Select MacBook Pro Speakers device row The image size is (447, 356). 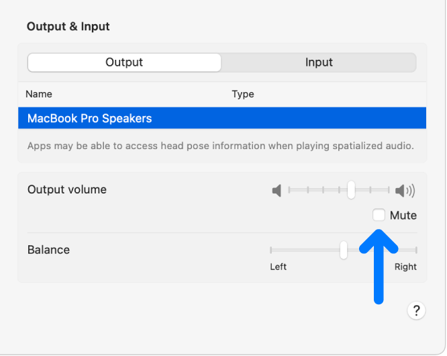tap(221, 118)
